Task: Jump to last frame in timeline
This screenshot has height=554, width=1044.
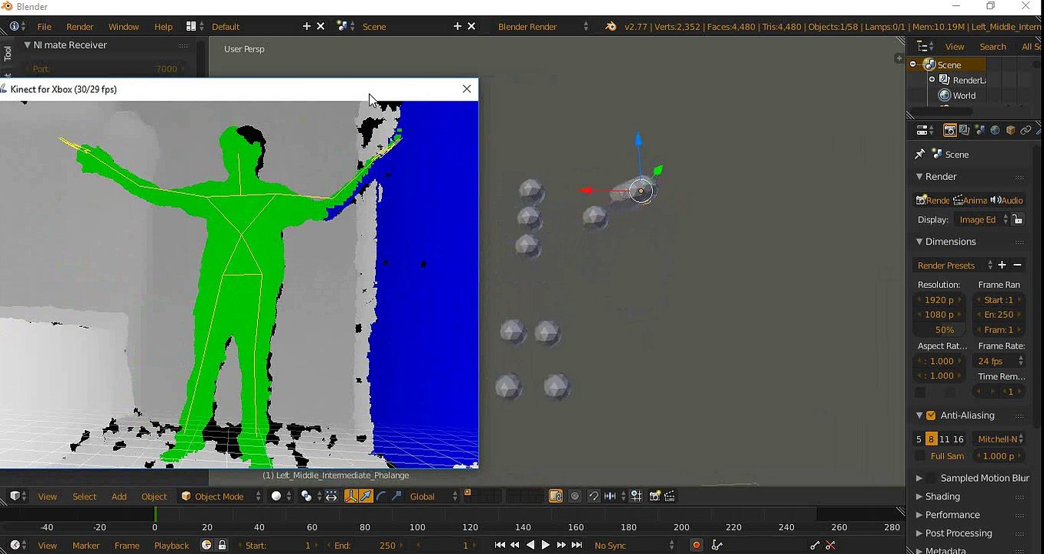Action: 577,545
